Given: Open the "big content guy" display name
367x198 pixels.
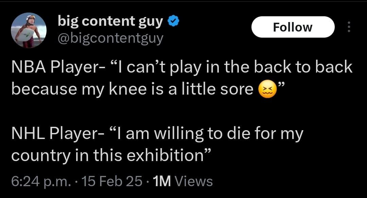Looking at the screenshot, I should [x=110, y=22].
